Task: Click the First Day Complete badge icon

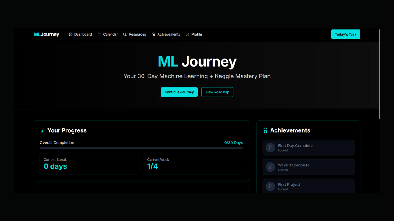Action: pyautogui.click(x=270, y=148)
